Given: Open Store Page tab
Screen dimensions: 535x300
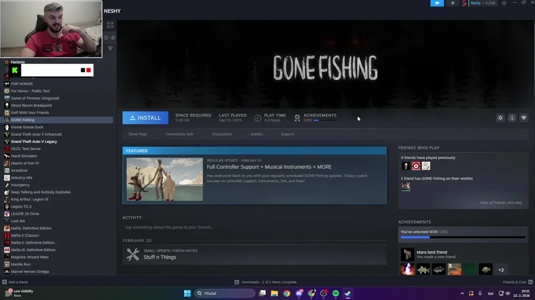Looking at the screenshot, I should [x=138, y=134].
